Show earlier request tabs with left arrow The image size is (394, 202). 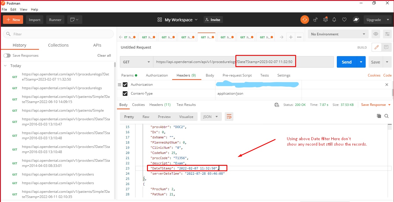coord(121,37)
